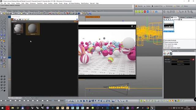Select the named view thumbnail in Named Views
This screenshot has width=196, height=110.
(169, 27)
